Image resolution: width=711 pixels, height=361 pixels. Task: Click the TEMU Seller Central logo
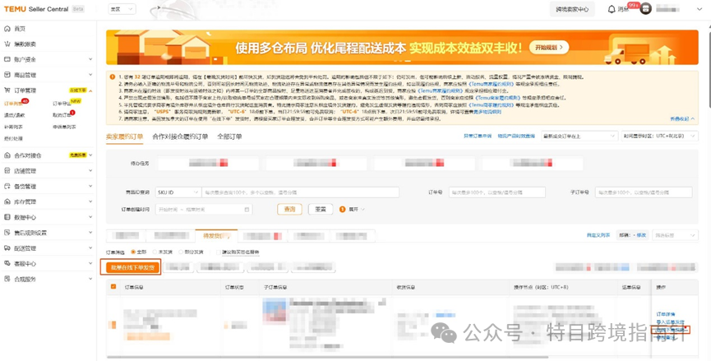(x=37, y=9)
